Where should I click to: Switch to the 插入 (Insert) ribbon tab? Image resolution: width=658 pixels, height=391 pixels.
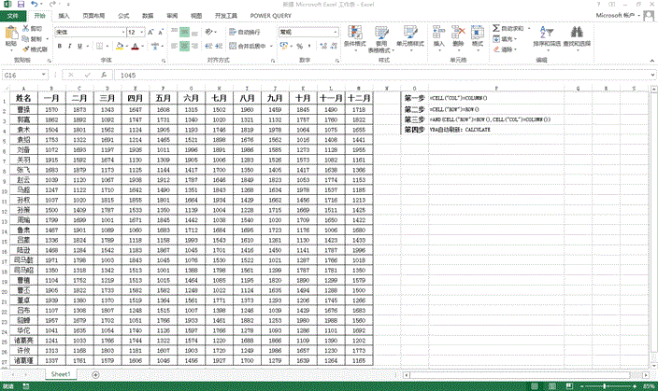[x=64, y=16]
